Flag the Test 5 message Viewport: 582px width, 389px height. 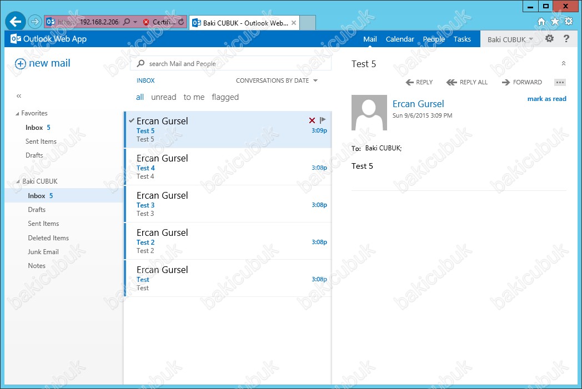coord(323,120)
